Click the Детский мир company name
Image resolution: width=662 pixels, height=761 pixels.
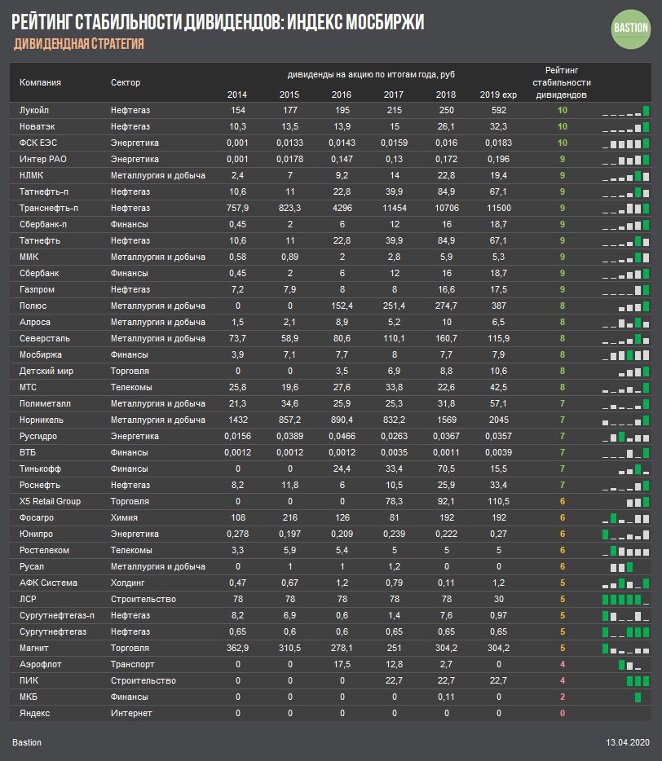46,372
